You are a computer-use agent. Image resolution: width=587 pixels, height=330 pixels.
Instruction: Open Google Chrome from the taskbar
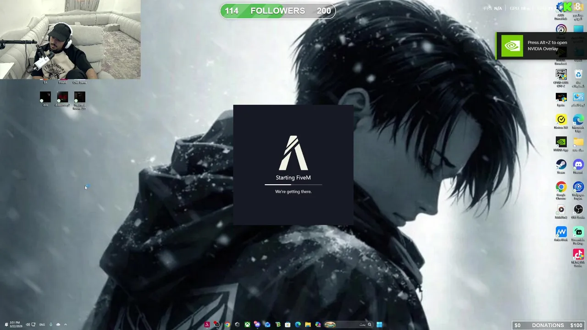pos(227,324)
